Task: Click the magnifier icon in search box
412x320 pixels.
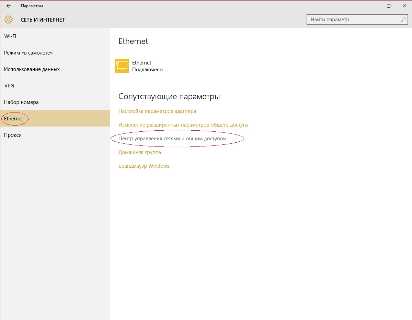Action: 404,20
